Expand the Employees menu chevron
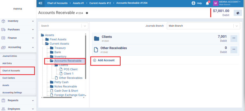 pos(33,109)
